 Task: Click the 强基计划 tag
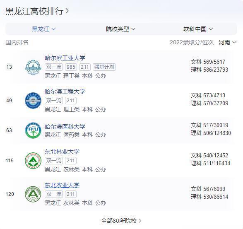tap(104, 67)
